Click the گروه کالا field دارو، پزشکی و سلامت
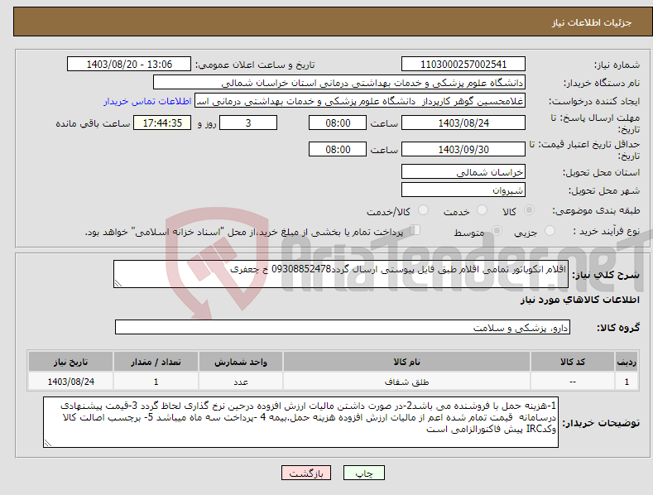 point(343,327)
